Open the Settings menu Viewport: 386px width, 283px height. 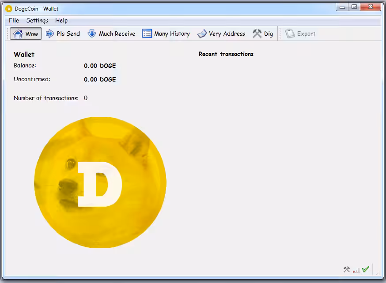tap(37, 20)
